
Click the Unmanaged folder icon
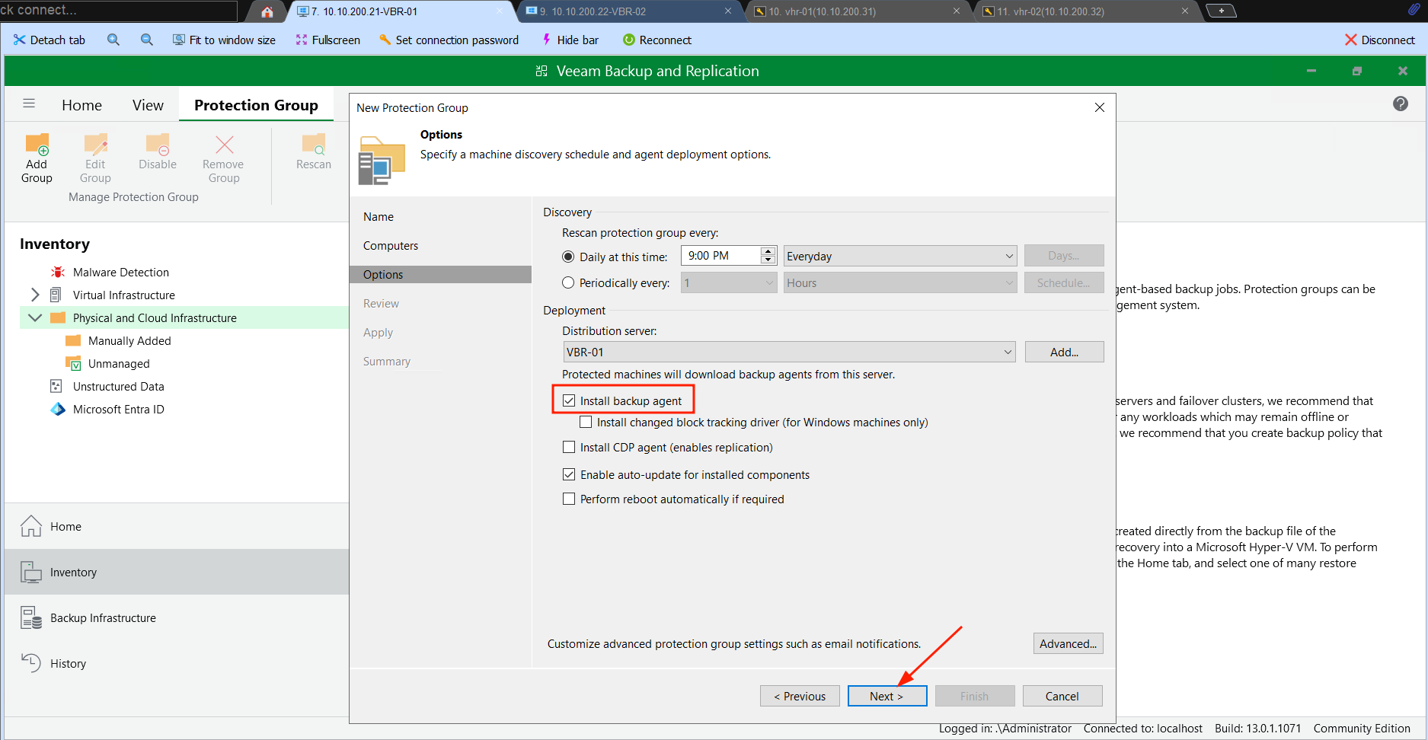(73, 363)
